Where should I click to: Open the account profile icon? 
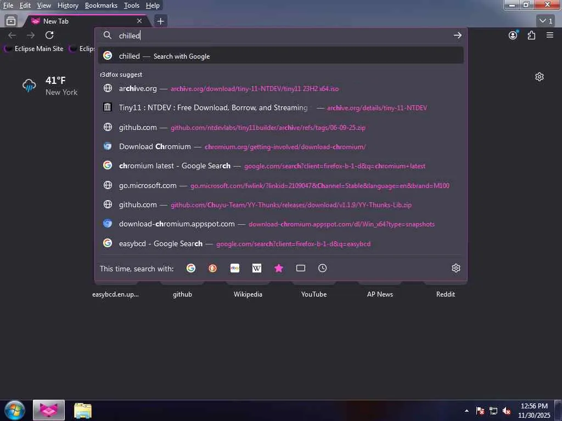click(x=513, y=35)
